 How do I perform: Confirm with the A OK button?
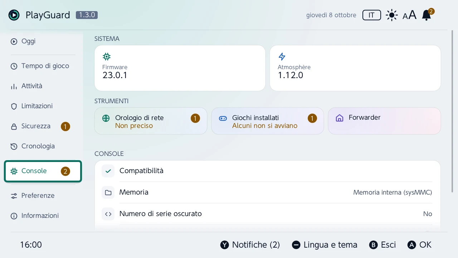420,245
